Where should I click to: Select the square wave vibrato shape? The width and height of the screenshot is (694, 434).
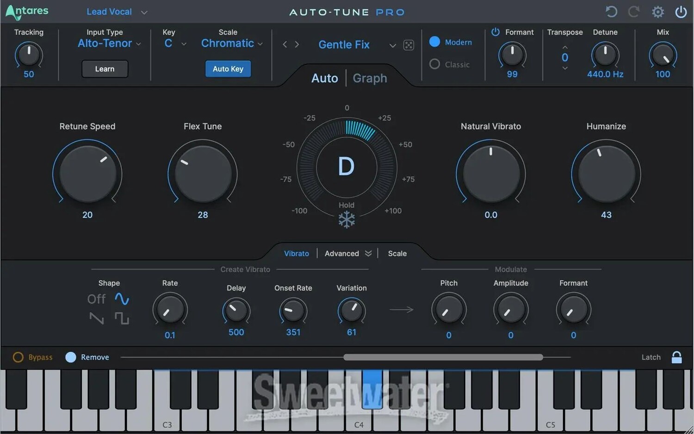click(122, 318)
